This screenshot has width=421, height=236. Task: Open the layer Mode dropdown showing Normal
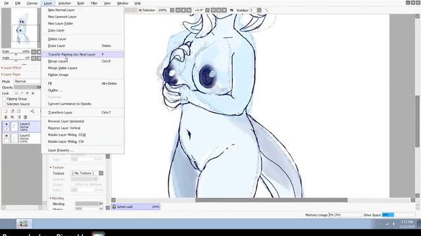tap(28, 81)
